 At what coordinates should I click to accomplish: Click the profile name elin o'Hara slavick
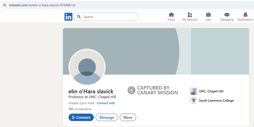click(x=91, y=92)
